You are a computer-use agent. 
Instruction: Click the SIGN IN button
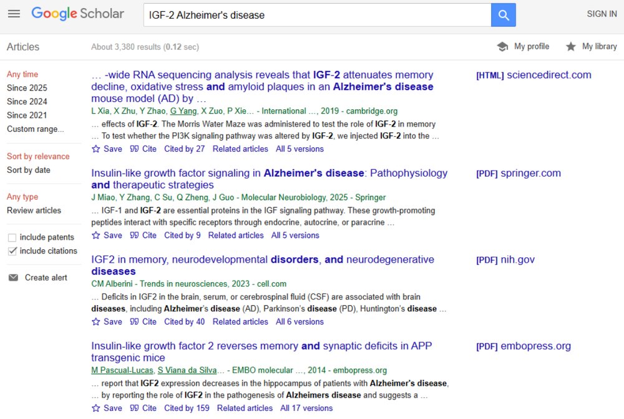tap(602, 14)
